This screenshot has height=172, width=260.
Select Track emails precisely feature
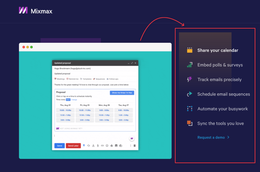220,80
